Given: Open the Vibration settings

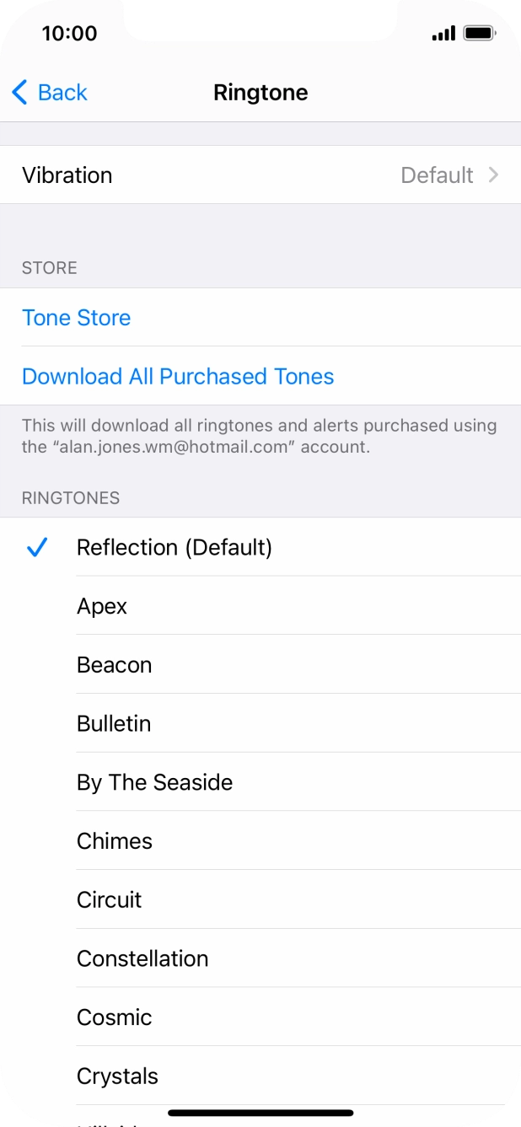Looking at the screenshot, I should (x=260, y=174).
